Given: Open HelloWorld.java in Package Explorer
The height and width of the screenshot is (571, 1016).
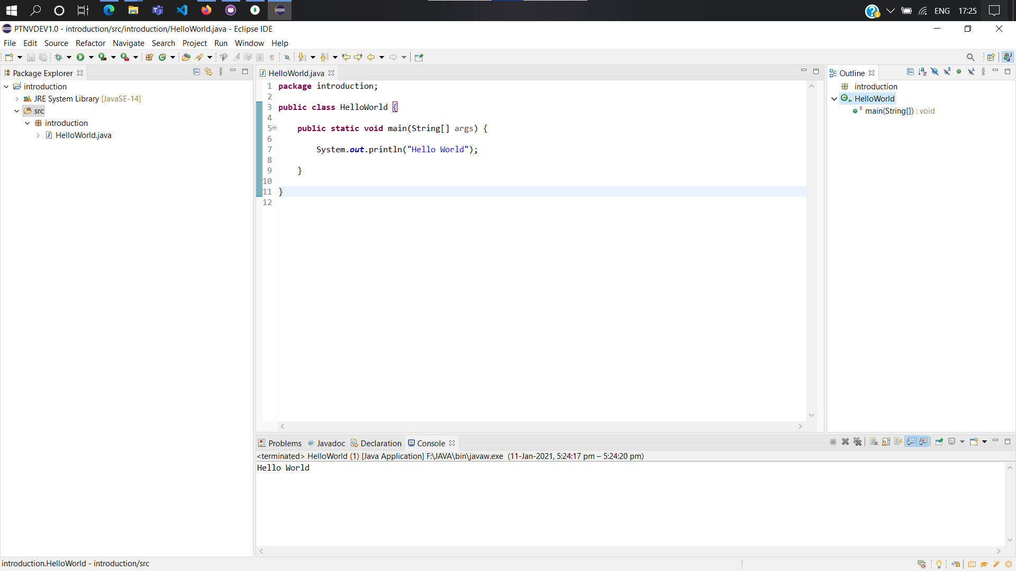Looking at the screenshot, I should 83,135.
